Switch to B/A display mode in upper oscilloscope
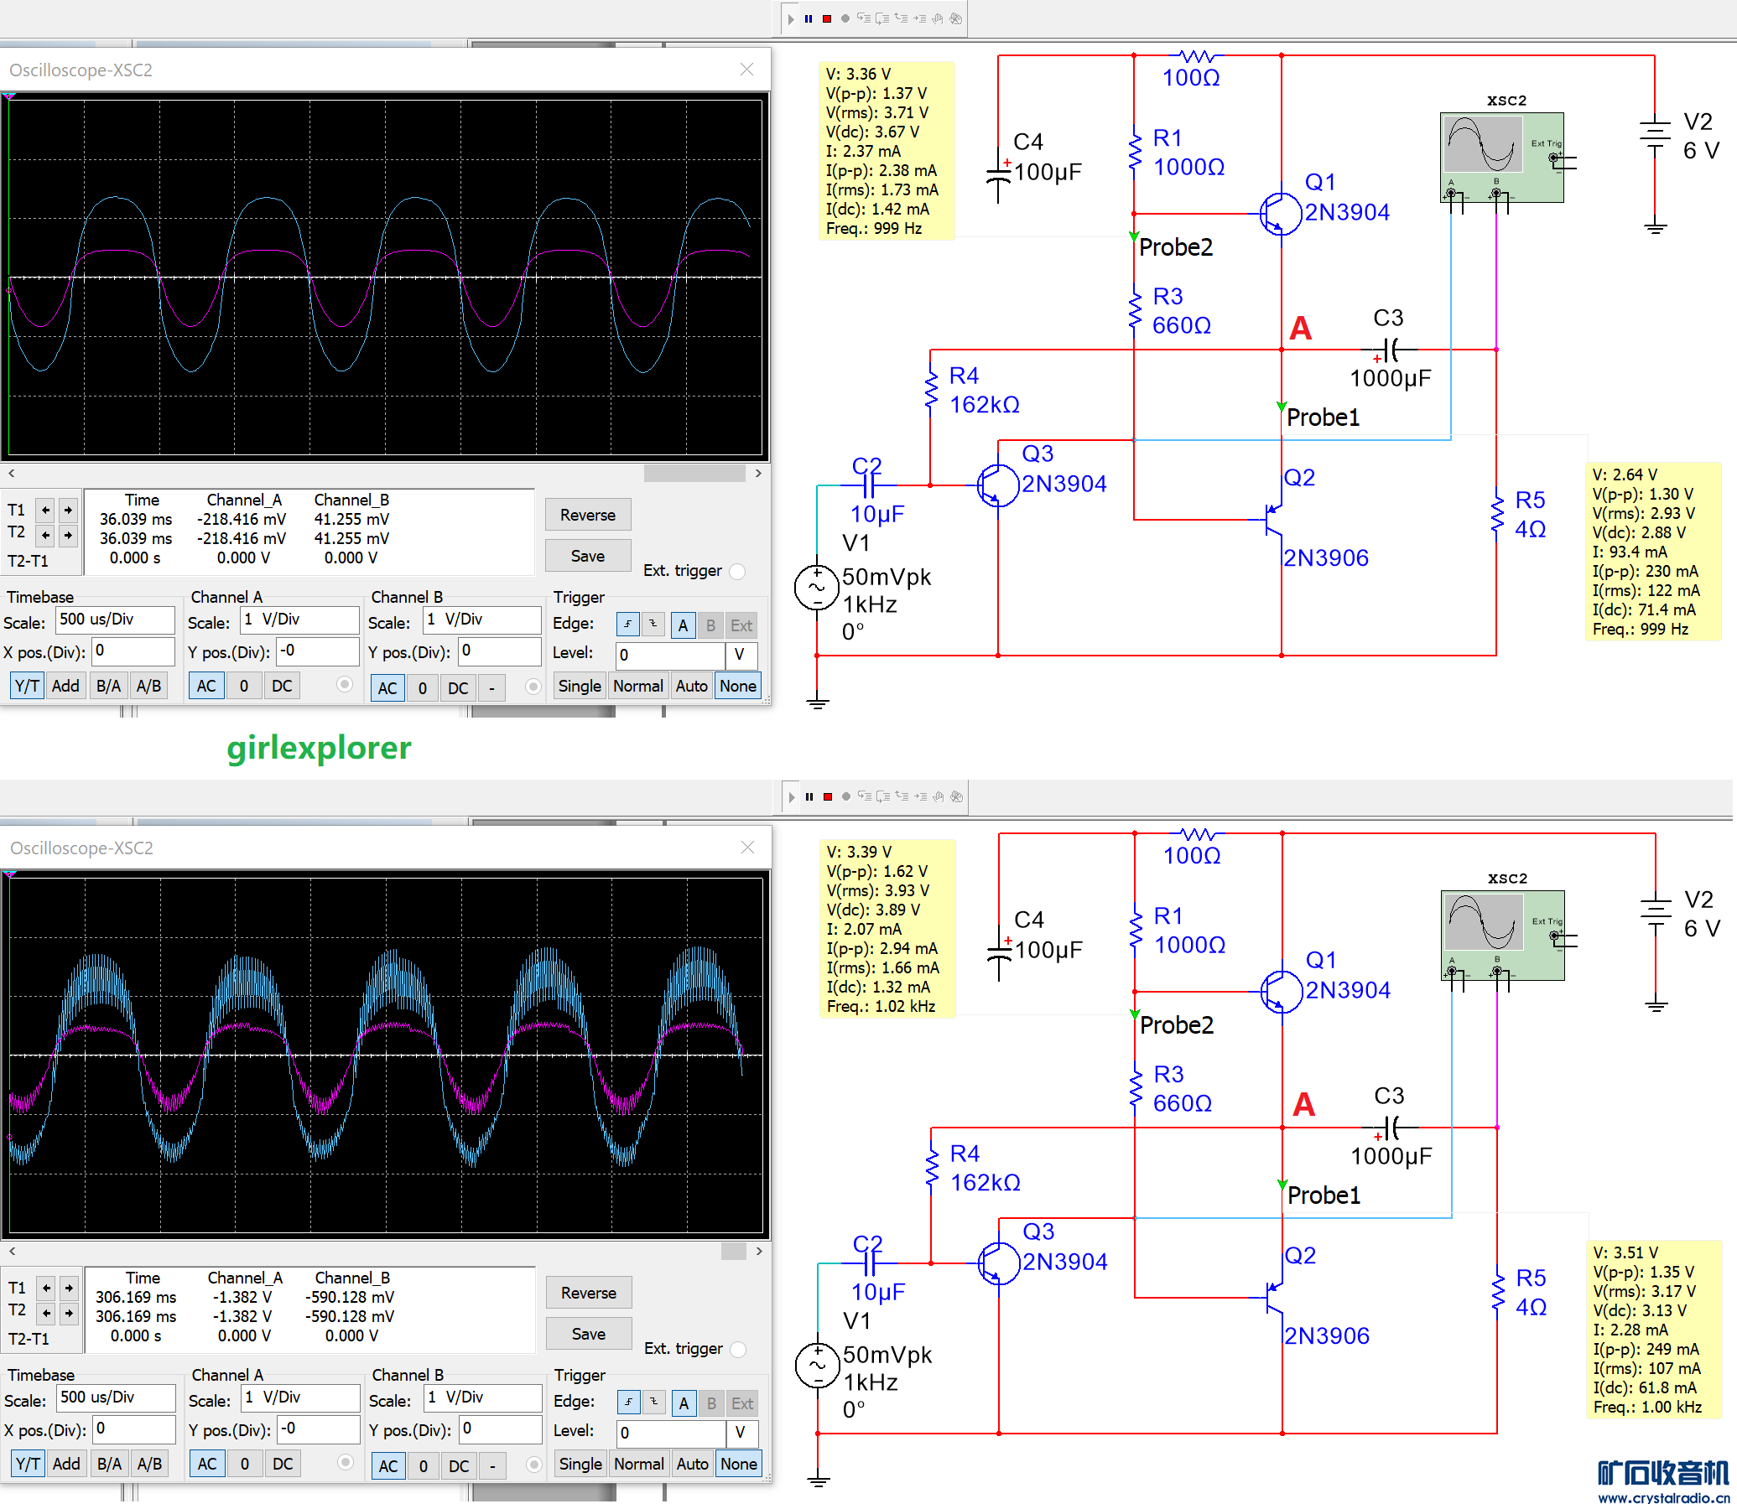1737x1509 pixels. (x=109, y=686)
